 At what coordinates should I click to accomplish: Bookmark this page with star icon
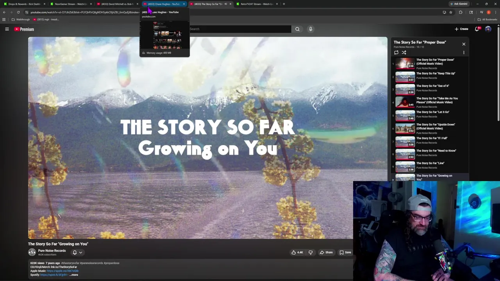coord(451,12)
